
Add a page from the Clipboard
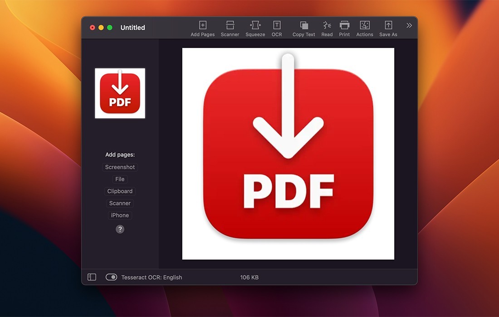(120, 191)
